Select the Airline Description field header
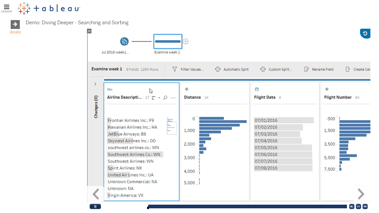379x213 pixels. (125, 97)
